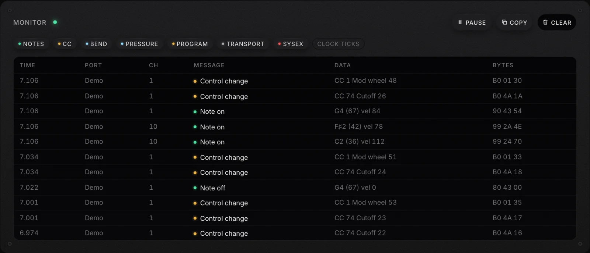Toggle the NOTES filter chip
Screen dimensions: 590x253
click(31, 44)
